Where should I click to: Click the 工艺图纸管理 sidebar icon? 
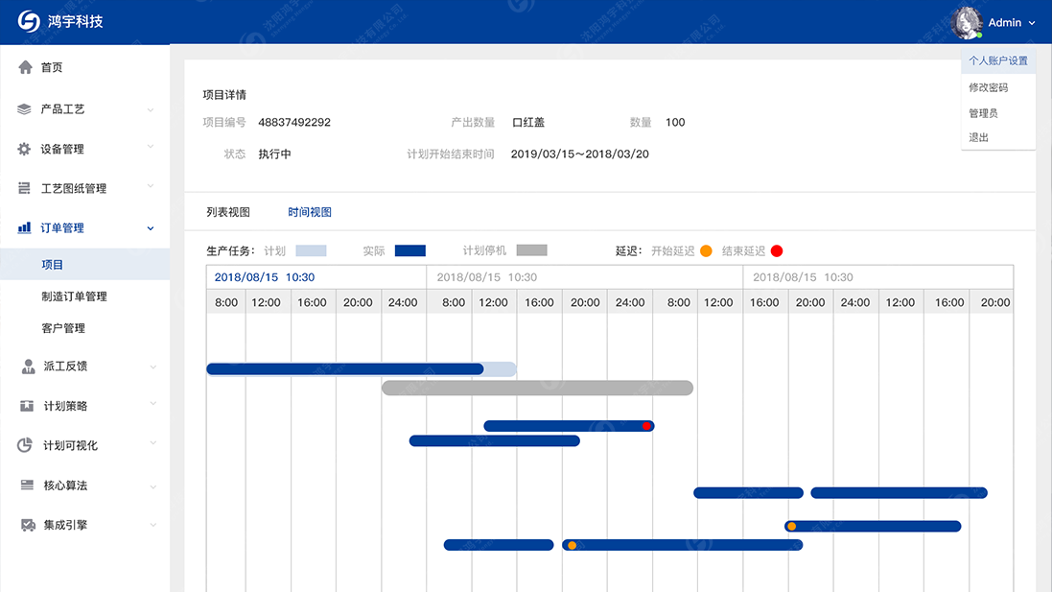tap(25, 189)
